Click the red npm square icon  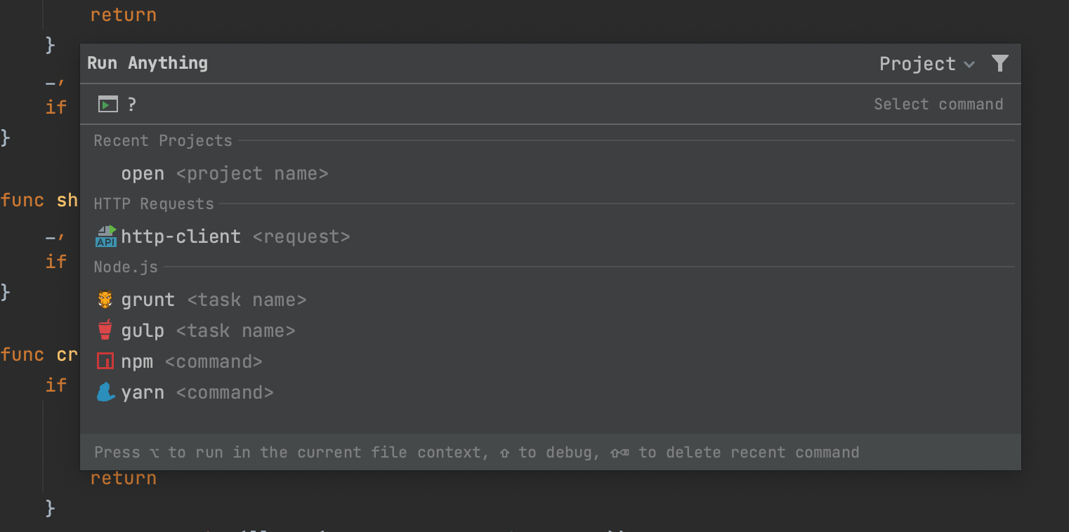105,361
